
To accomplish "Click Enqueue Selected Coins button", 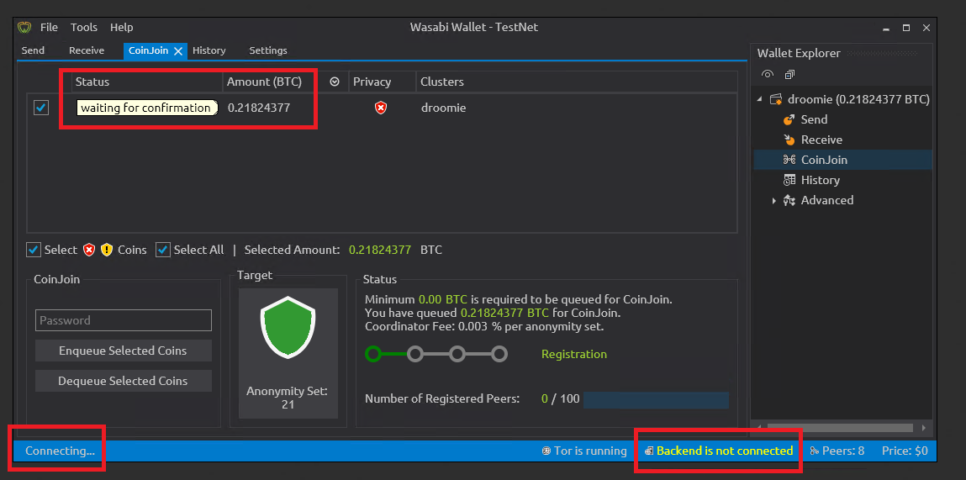I will tap(124, 351).
